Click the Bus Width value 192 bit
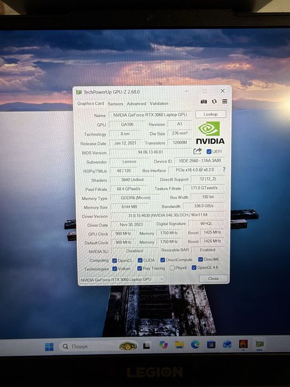The width and height of the screenshot is (290, 387). (208, 197)
